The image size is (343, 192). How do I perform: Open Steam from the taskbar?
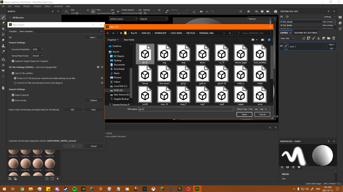tap(66, 189)
